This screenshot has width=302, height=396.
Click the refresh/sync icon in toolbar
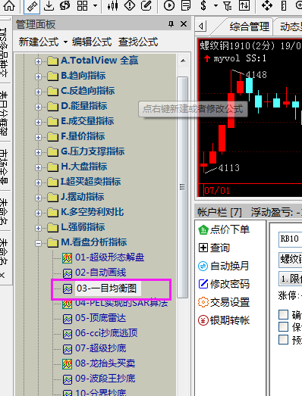tap(65, 5)
